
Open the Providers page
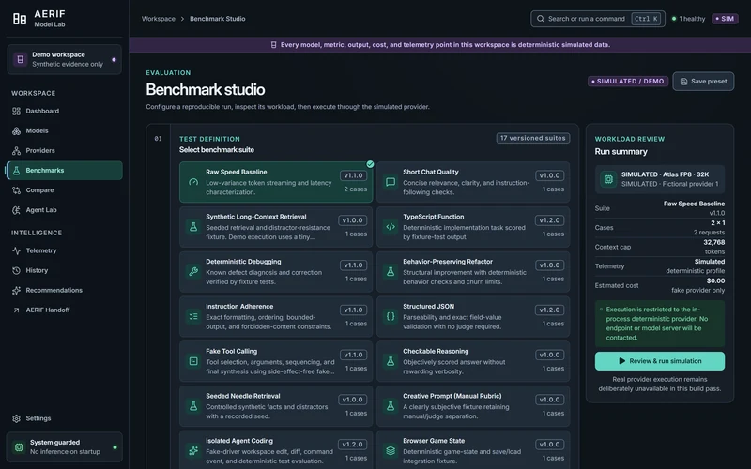(64, 151)
